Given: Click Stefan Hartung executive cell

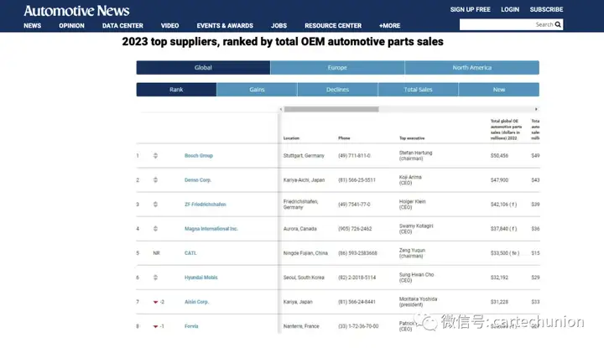Looking at the screenshot, I should (x=415, y=155).
